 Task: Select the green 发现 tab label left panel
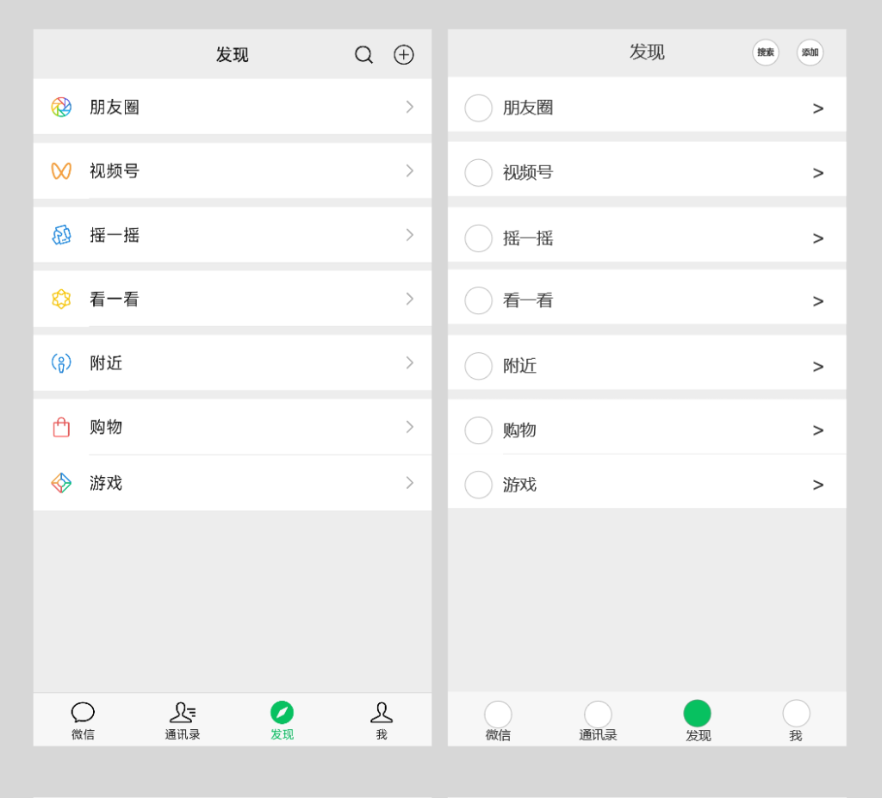(282, 734)
